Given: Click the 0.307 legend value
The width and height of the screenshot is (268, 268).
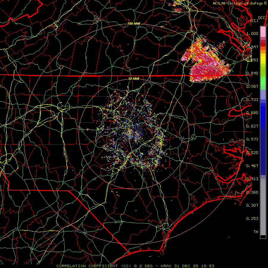Looking at the screenshot, I should pos(252,205).
